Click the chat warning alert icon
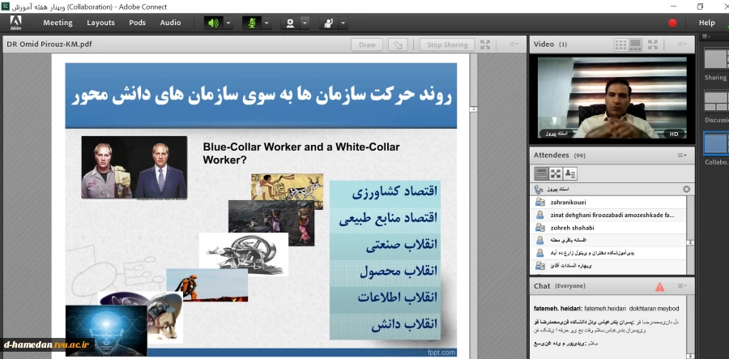 click(x=660, y=286)
